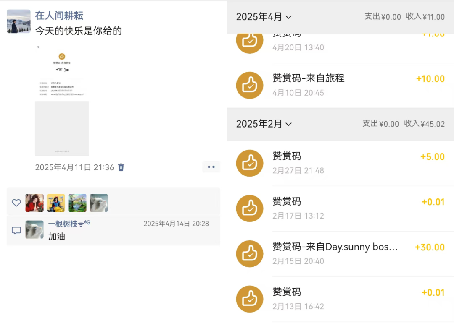Open 在人间耕耘 profile avatar

pyautogui.click(x=18, y=21)
